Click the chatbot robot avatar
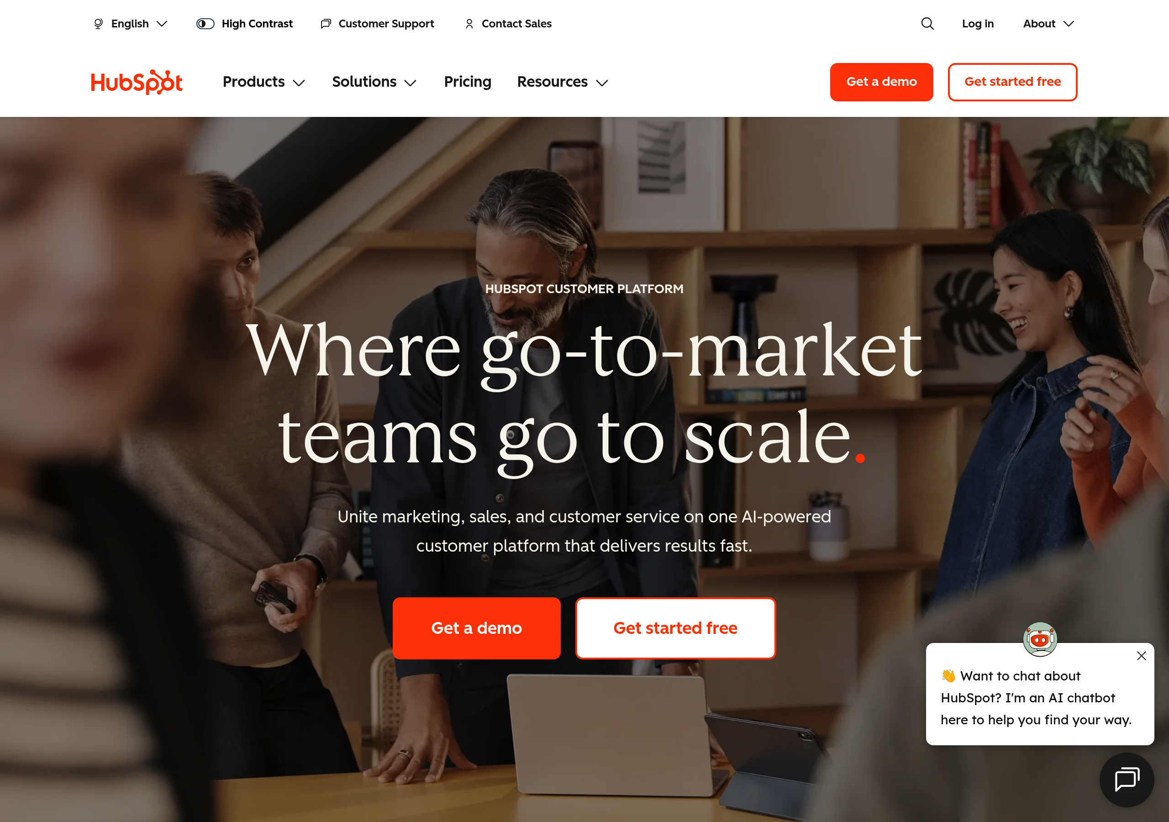 [1040, 639]
